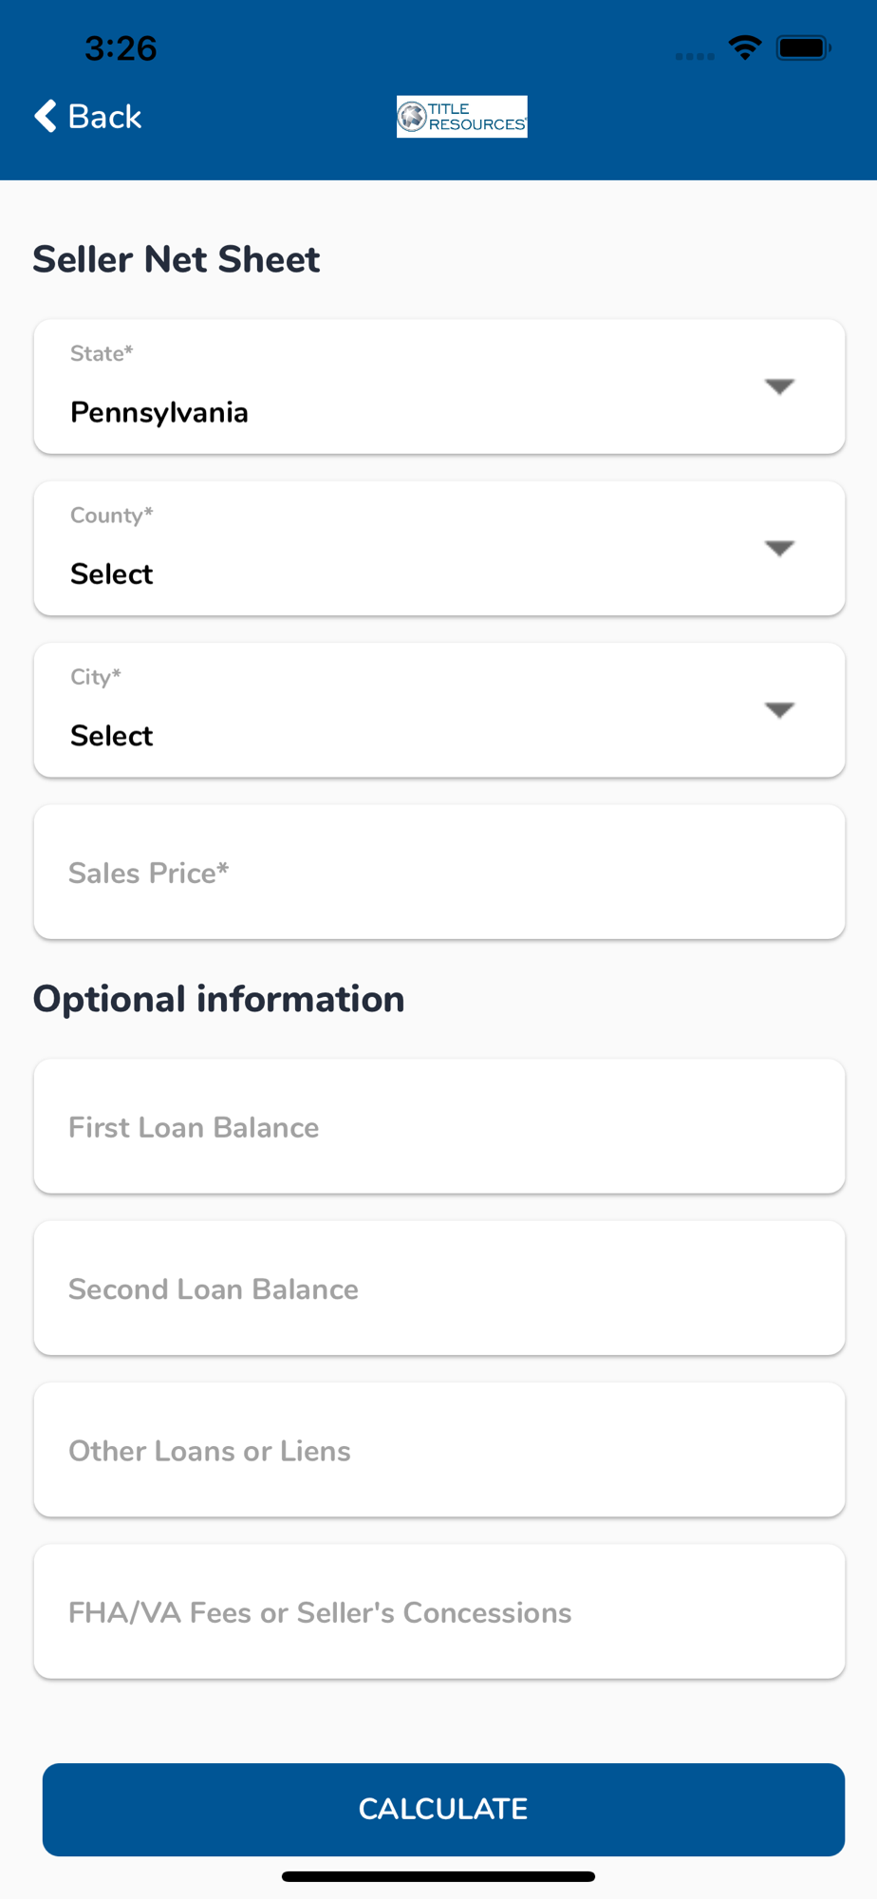Focus the First Loan Balance field
Image resolution: width=877 pixels, height=1899 pixels.
(x=439, y=1127)
